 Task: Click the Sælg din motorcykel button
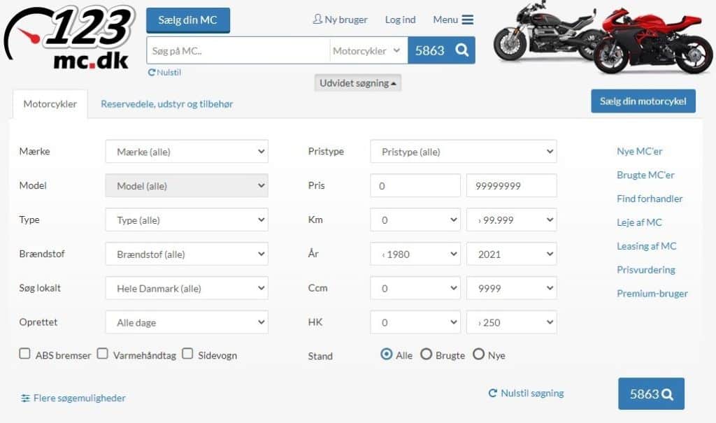point(643,101)
